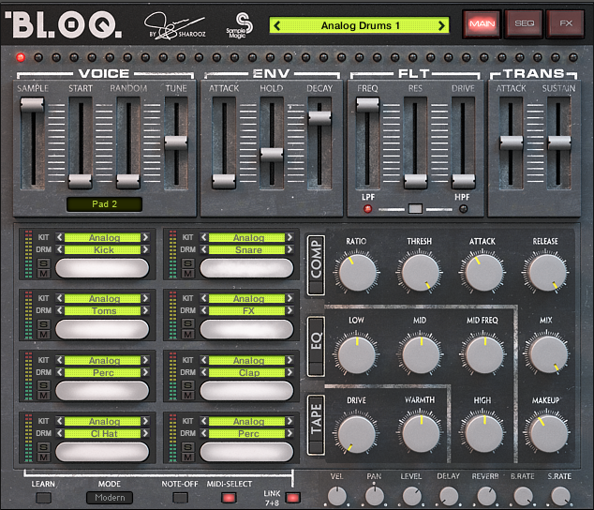This screenshot has height=510, width=594.
Task: Click the Pad 2 display field
Action: click(105, 204)
